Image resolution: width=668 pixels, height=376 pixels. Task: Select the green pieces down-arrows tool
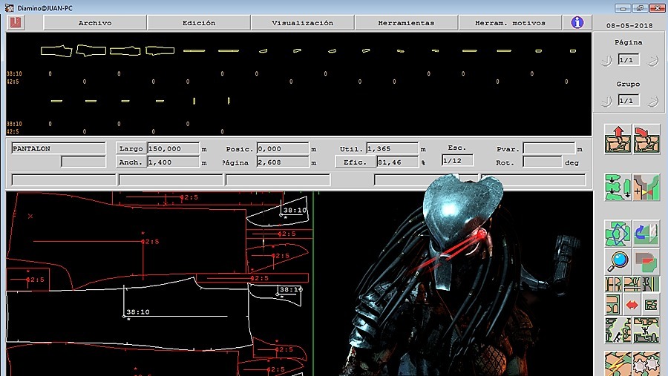618,187
